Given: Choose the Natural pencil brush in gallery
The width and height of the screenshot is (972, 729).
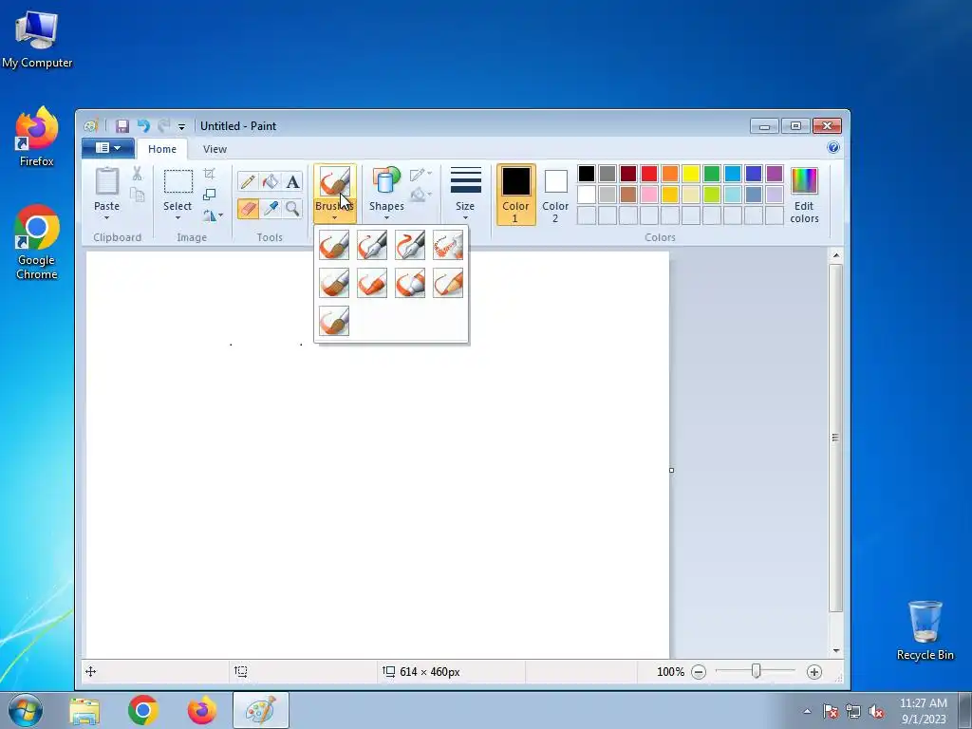Looking at the screenshot, I should [x=448, y=283].
